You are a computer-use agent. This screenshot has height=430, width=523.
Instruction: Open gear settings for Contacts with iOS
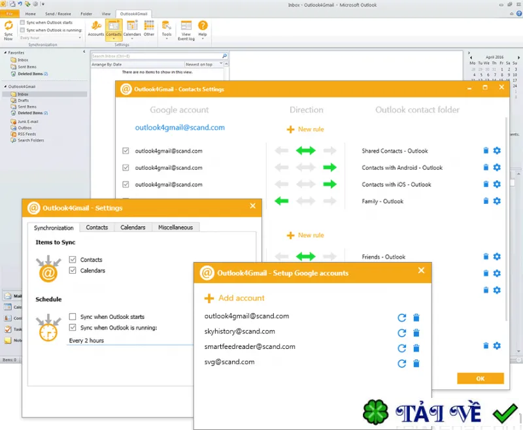497,184
